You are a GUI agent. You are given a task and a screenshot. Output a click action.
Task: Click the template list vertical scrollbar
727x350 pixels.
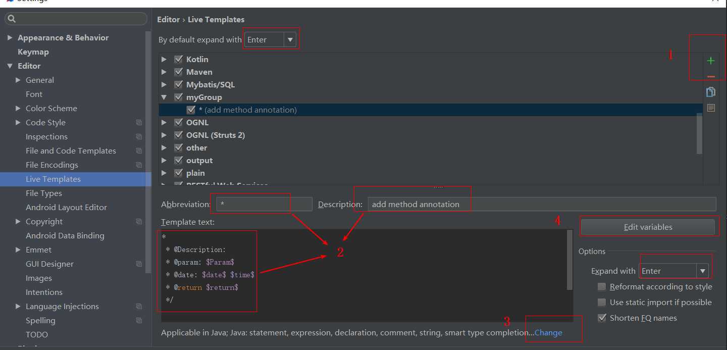pos(699,133)
